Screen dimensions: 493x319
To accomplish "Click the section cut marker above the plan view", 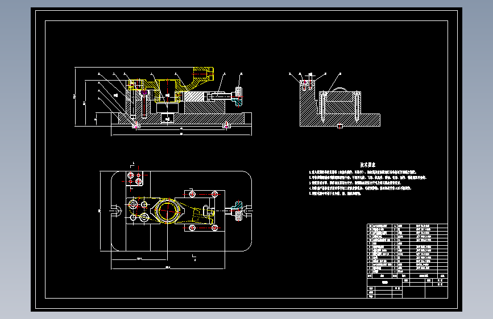I will pyautogui.click(x=132, y=165).
